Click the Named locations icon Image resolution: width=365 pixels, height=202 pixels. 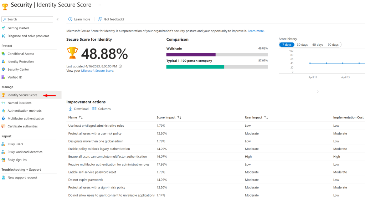pos(3,103)
